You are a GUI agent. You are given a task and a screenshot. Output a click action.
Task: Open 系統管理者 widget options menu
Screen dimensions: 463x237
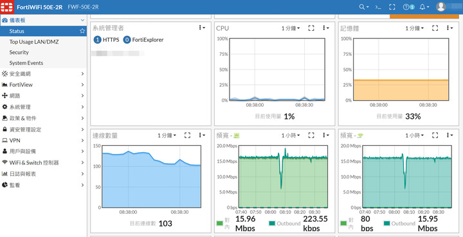coord(202,28)
